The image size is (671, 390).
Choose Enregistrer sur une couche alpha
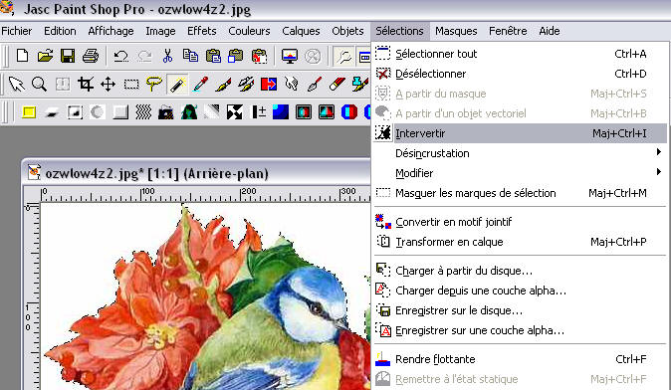click(x=520, y=330)
